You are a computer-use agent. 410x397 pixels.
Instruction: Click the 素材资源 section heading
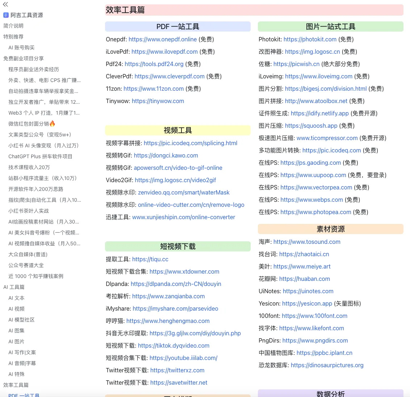click(331, 229)
